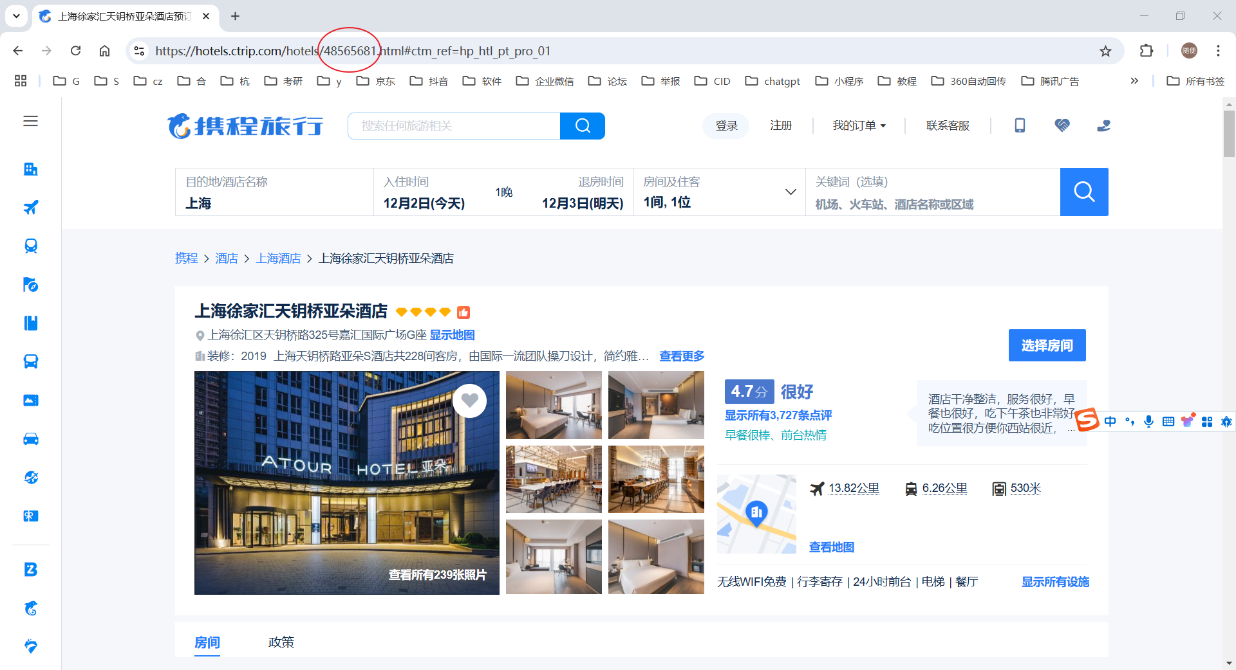Click the car rental sidebar icon
The height and width of the screenshot is (670, 1236).
30,439
